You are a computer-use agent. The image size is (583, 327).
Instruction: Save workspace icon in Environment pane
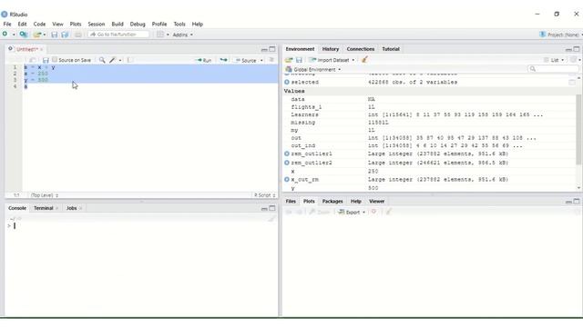pyautogui.click(x=299, y=60)
